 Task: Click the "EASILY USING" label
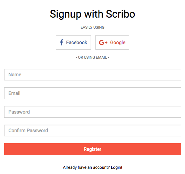tap(92, 27)
